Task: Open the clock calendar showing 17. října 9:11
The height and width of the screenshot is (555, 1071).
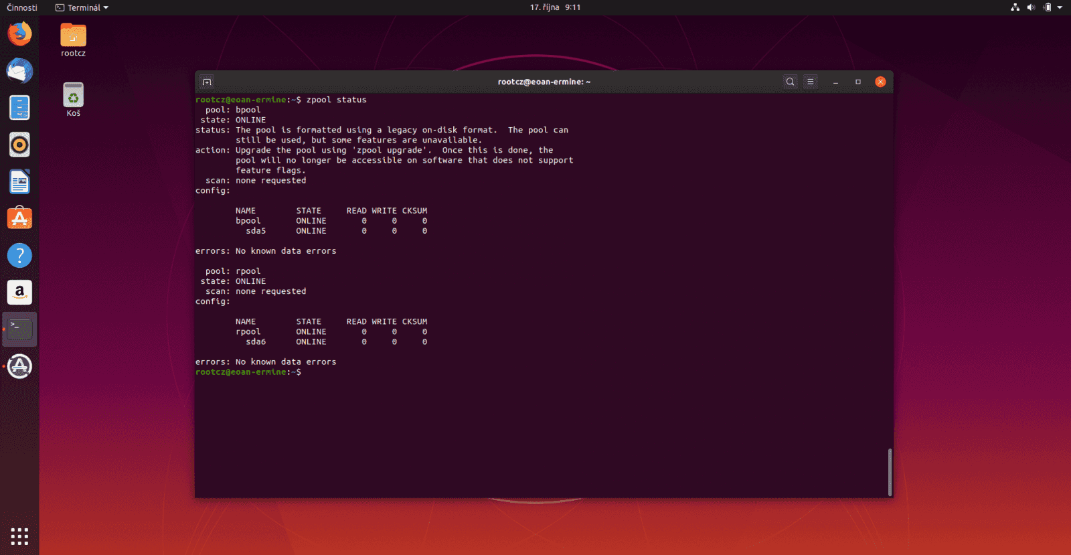Action: pyautogui.click(x=555, y=7)
